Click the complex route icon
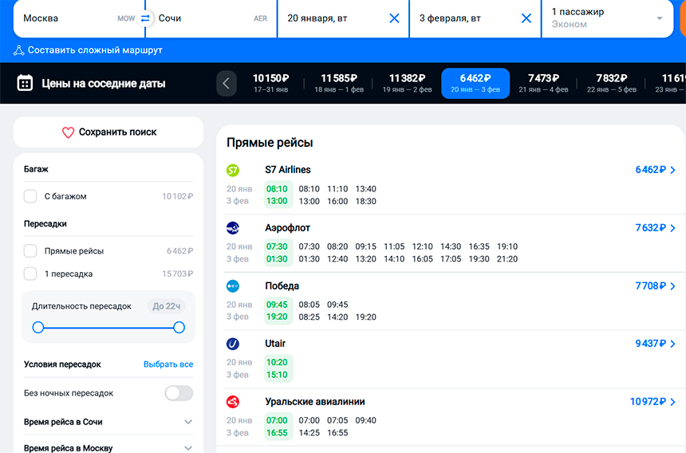 tap(19, 50)
